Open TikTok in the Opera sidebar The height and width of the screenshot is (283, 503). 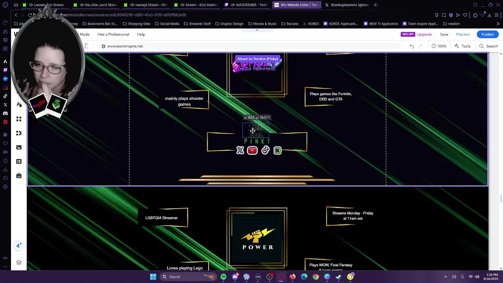[x=5, y=96]
